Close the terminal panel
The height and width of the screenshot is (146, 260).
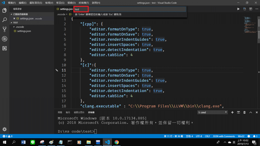pos(257,112)
